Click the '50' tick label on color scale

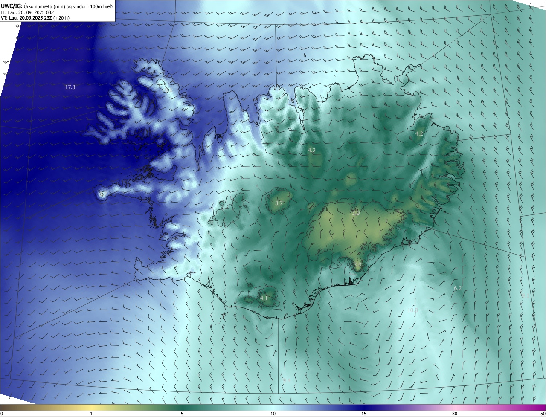(543, 414)
